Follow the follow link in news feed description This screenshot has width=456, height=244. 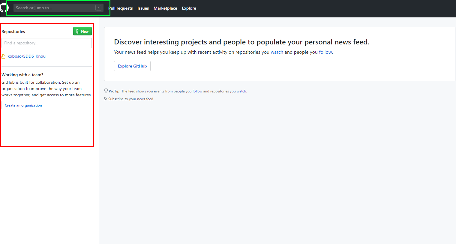[325, 52]
